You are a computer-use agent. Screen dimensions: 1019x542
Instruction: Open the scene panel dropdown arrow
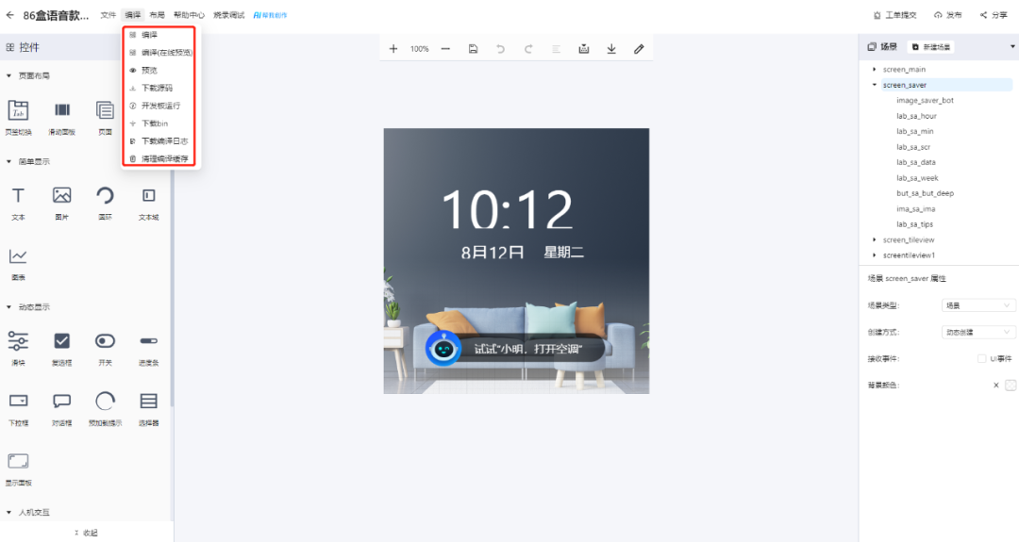(1011, 47)
